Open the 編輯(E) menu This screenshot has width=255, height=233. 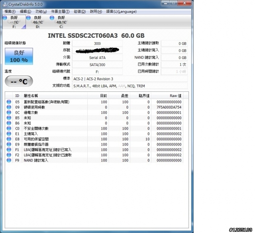pos(25,12)
